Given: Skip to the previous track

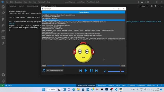Looking at the screenshot, I should (80, 71).
